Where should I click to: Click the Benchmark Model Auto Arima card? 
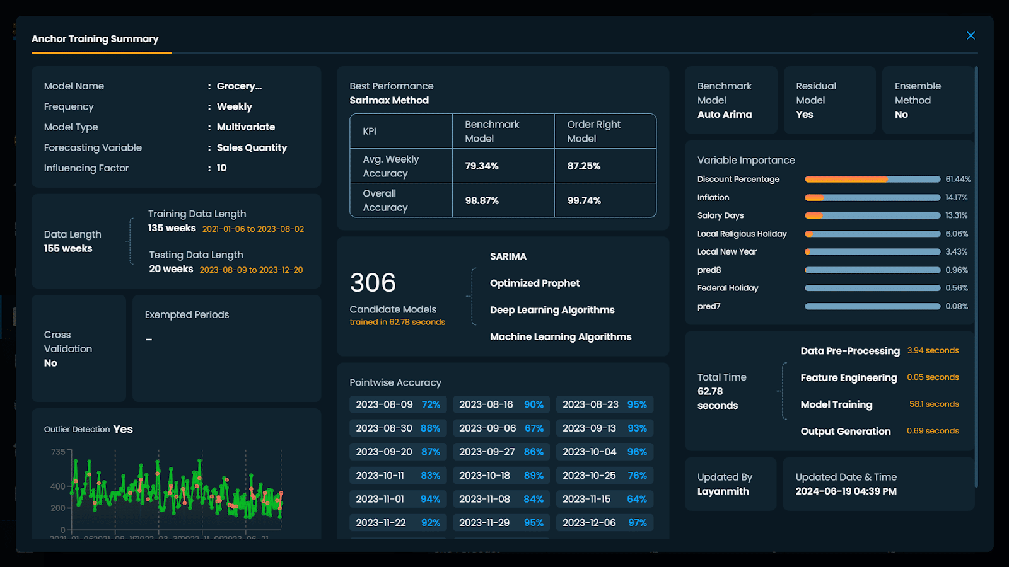[x=730, y=100]
